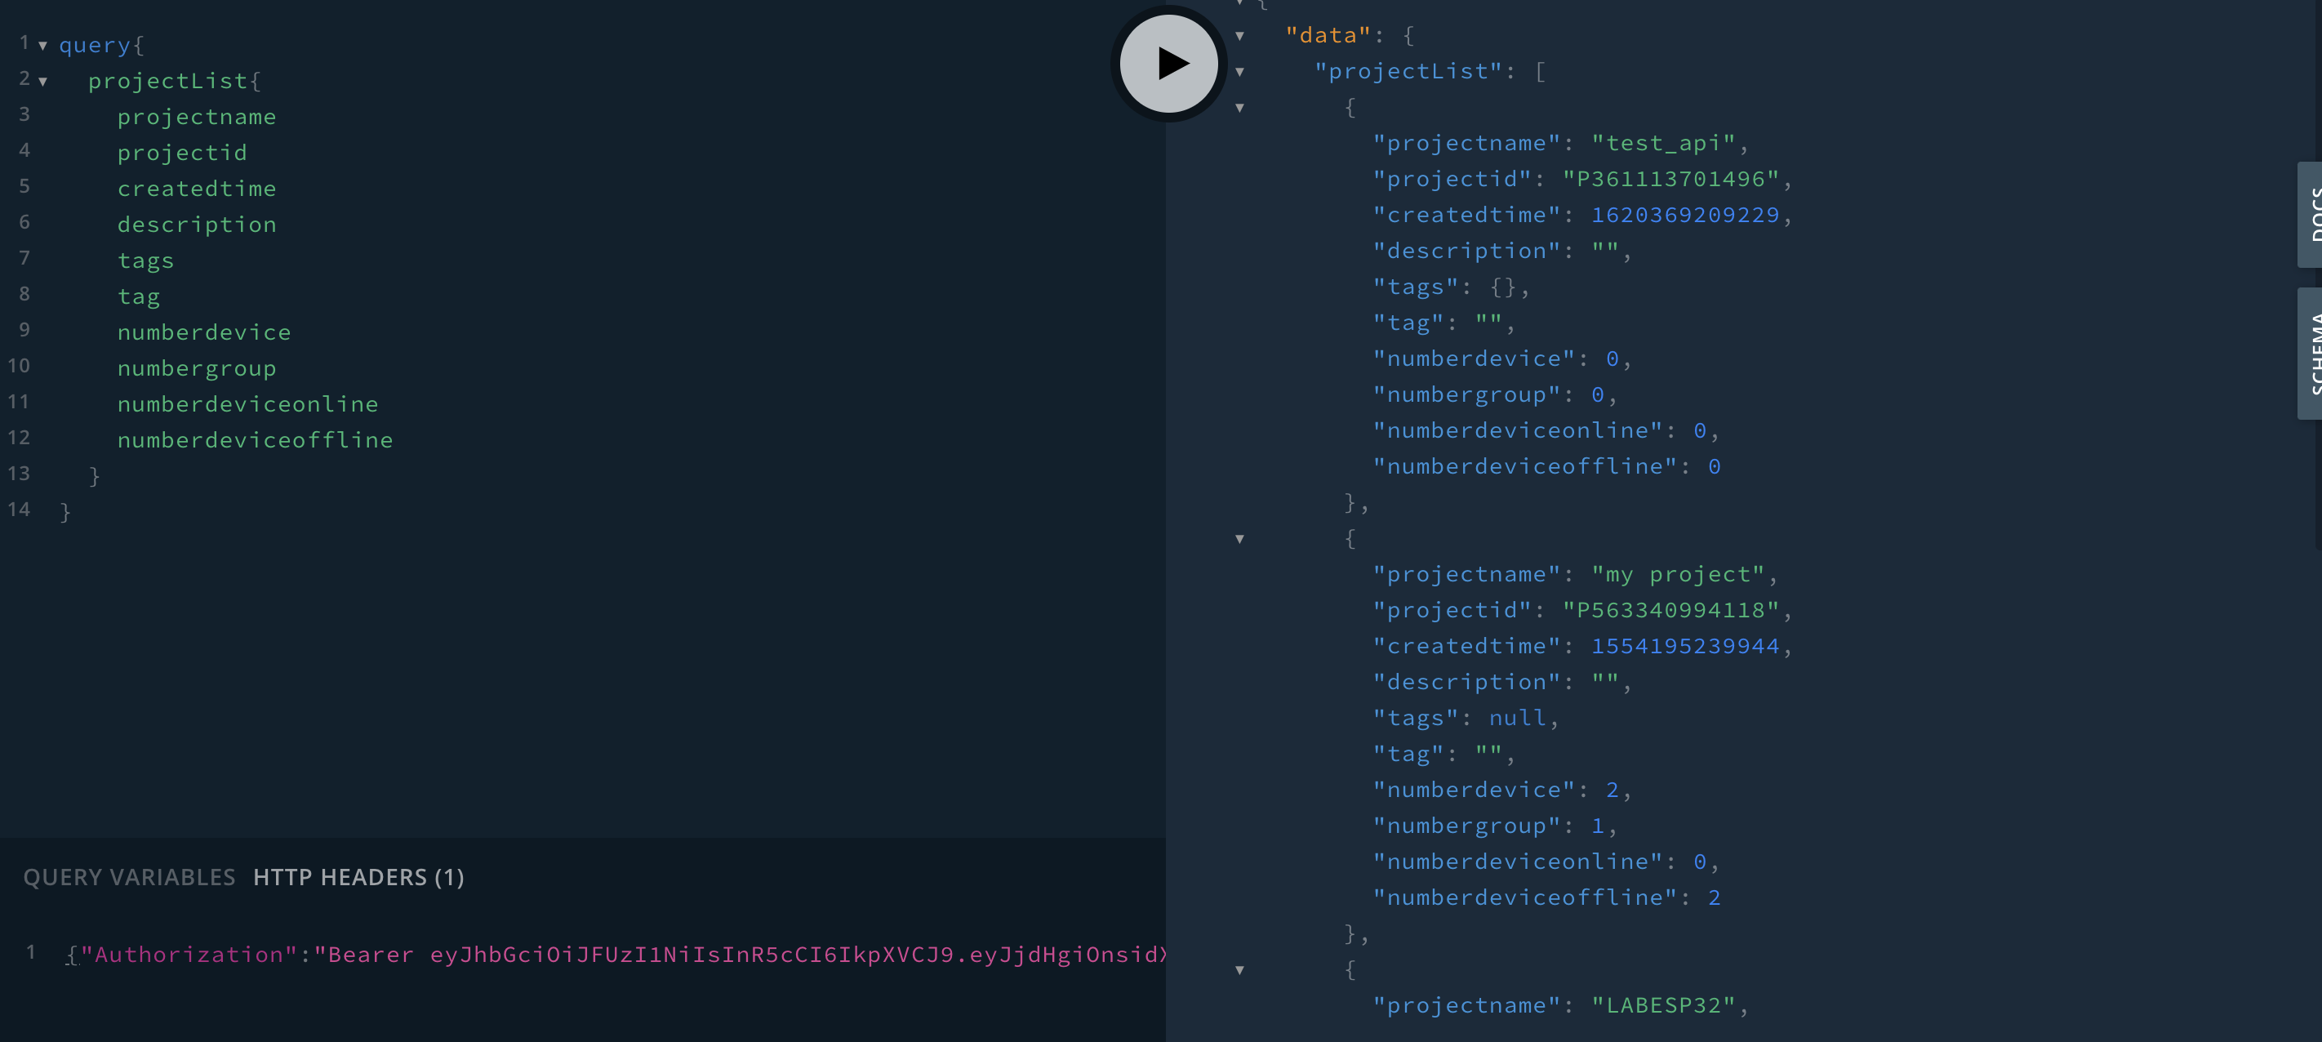Click the projectname field in the query
This screenshot has height=1042, width=2322.
point(197,117)
